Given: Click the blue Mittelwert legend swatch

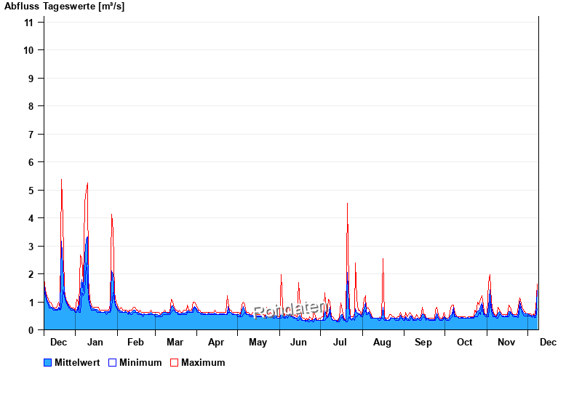Looking at the screenshot, I should 48,363.
